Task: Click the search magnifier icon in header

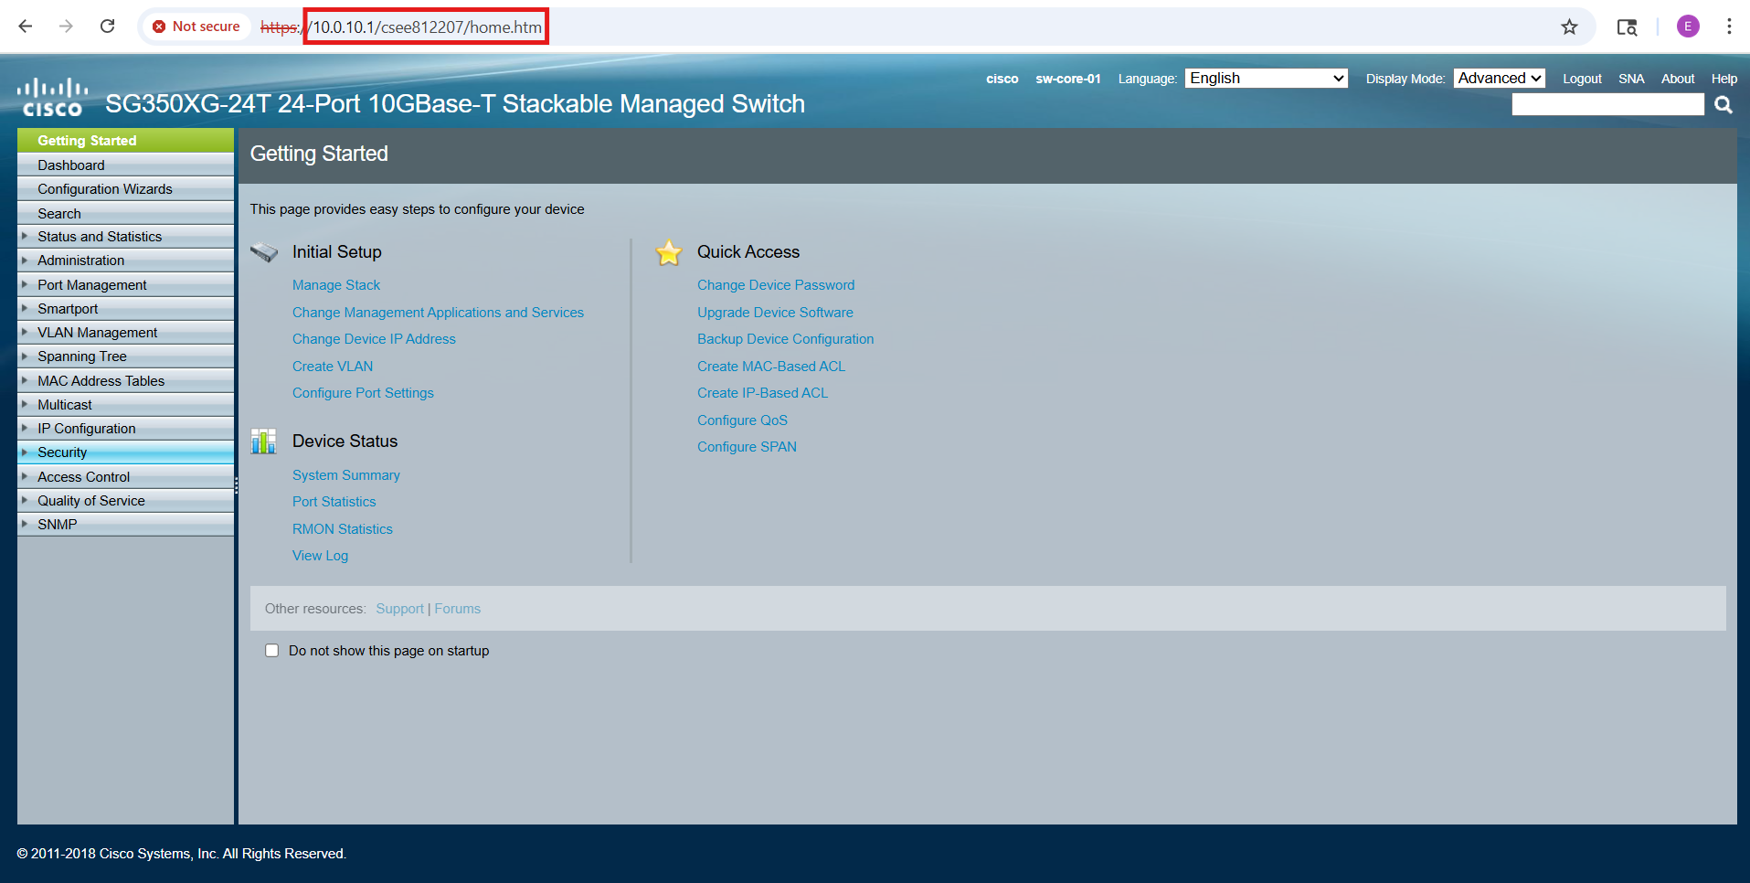Action: click(1723, 105)
